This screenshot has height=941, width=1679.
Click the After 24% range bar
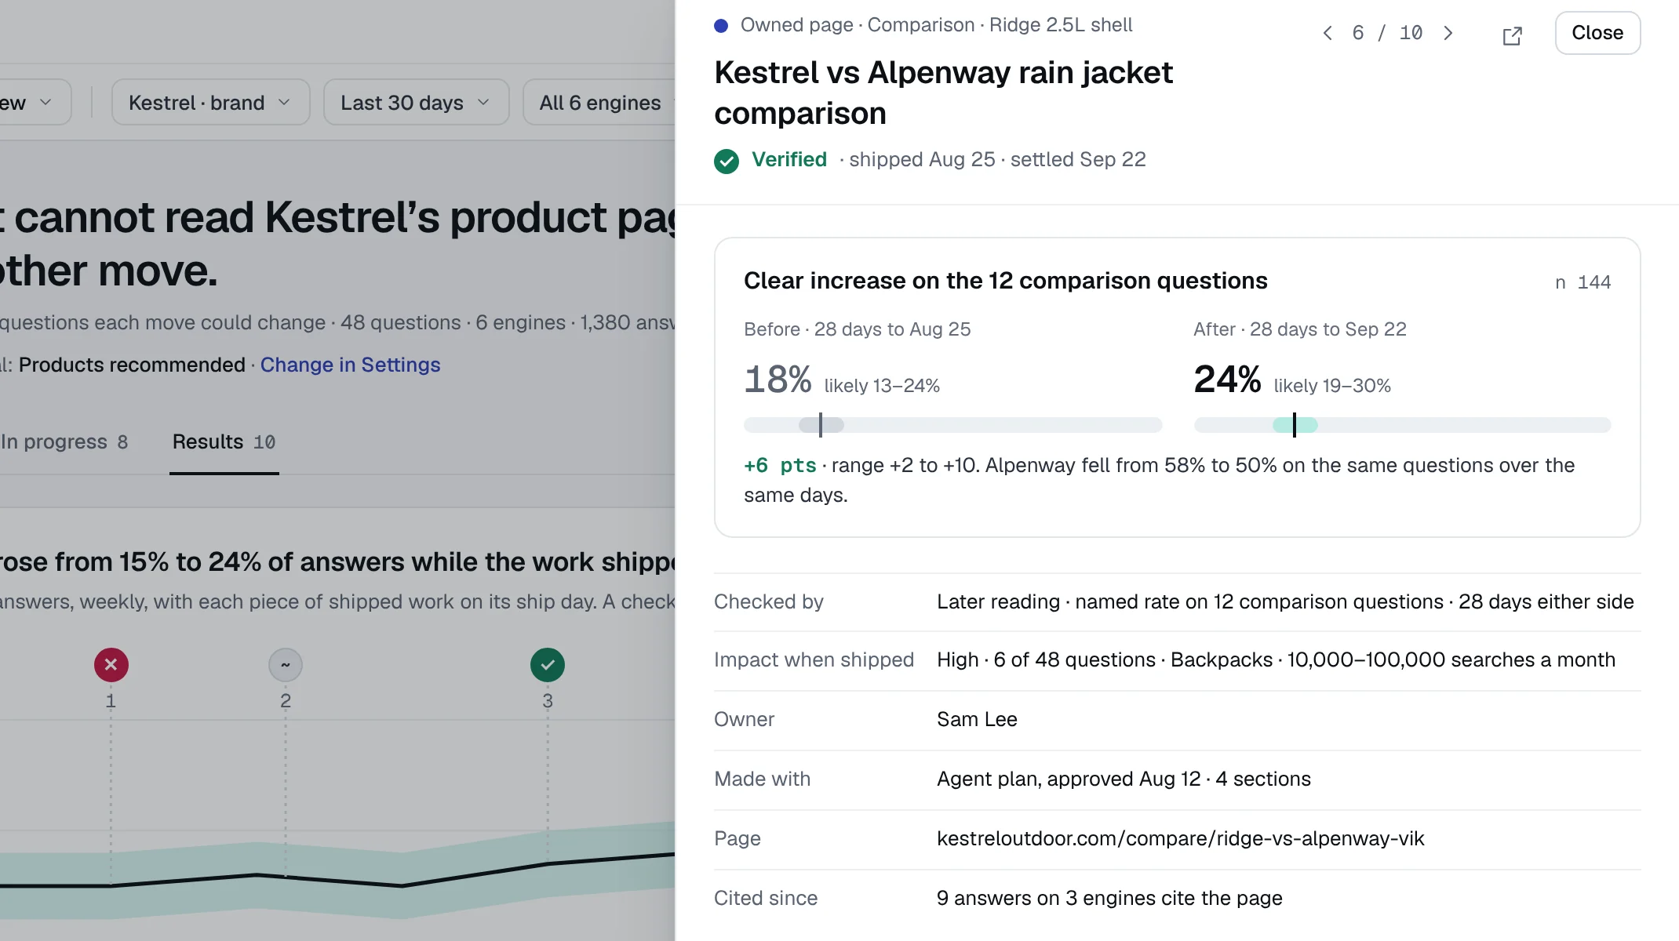[1402, 425]
